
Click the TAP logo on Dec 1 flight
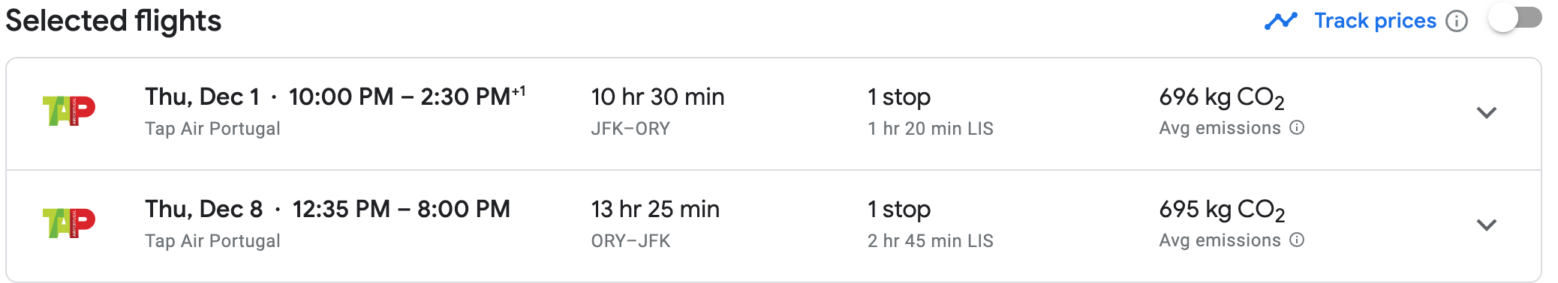(x=69, y=112)
